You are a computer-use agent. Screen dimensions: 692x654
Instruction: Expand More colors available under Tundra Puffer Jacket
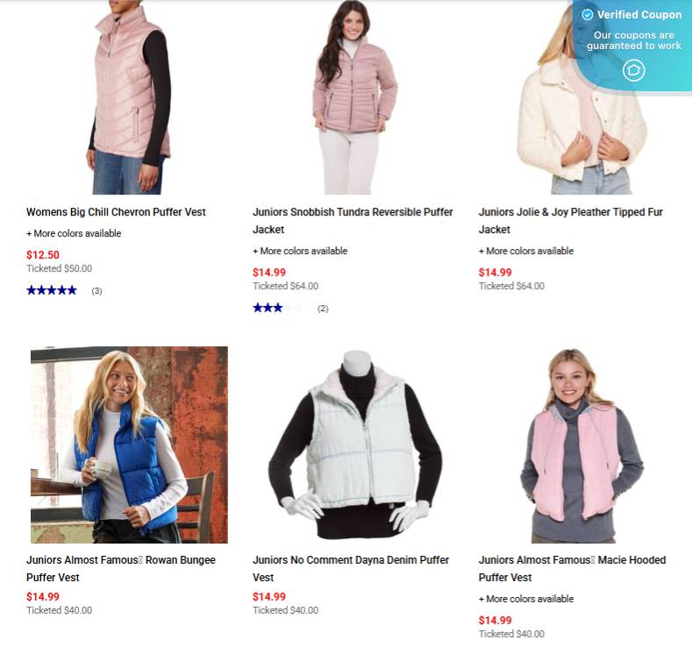(x=300, y=251)
